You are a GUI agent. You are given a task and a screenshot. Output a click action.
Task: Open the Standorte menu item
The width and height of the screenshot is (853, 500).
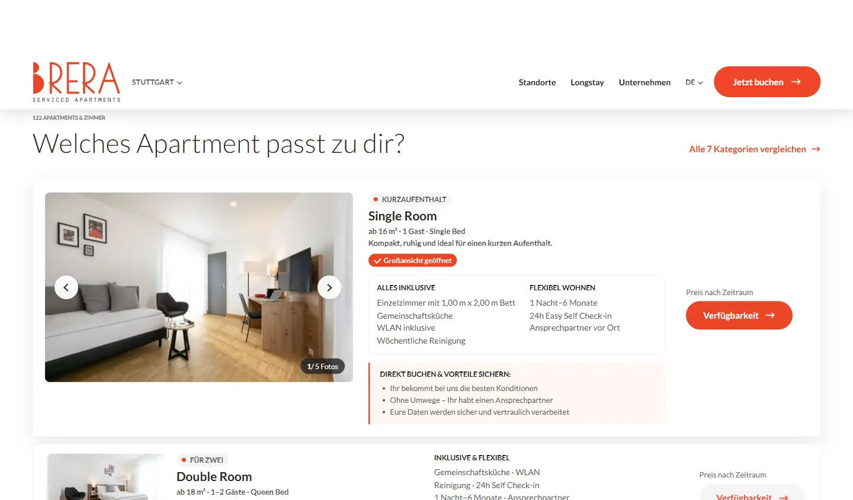point(537,82)
